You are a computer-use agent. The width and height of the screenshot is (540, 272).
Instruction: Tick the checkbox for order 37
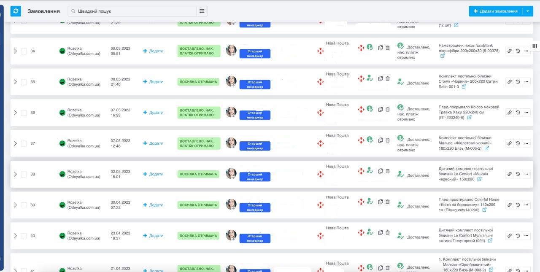24,144
